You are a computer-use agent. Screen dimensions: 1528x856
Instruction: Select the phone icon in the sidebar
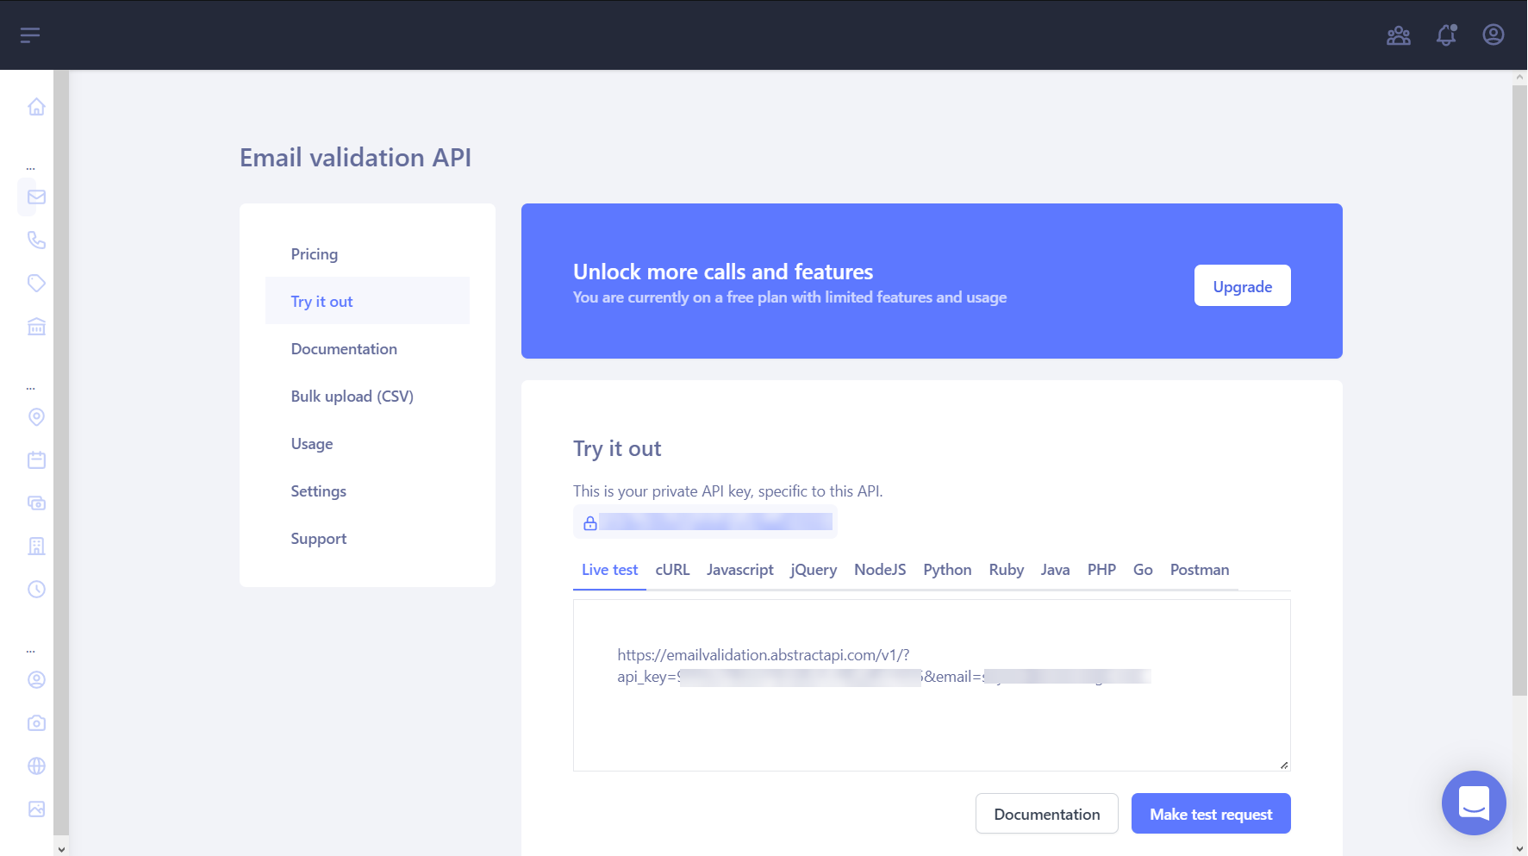click(35, 240)
